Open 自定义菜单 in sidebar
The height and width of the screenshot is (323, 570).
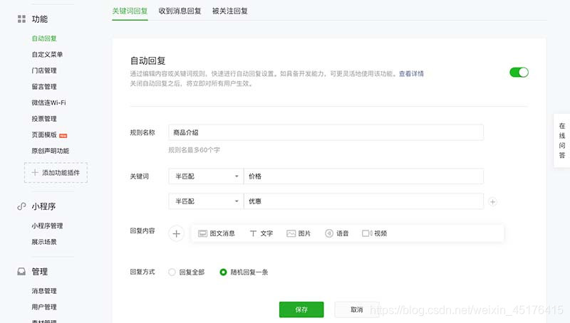coord(47,55)
